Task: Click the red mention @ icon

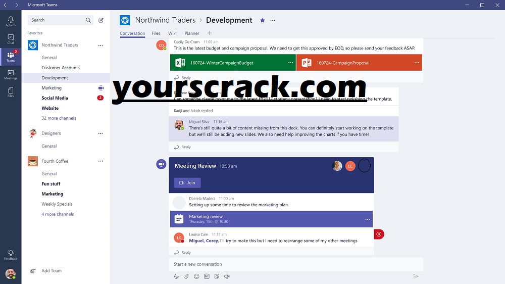Action: tap(379, 234)
